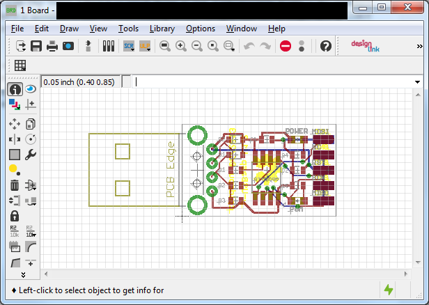Click the Use library books icon
The height and width of the screenshot is (305, 429).
[x=109, y=46]
